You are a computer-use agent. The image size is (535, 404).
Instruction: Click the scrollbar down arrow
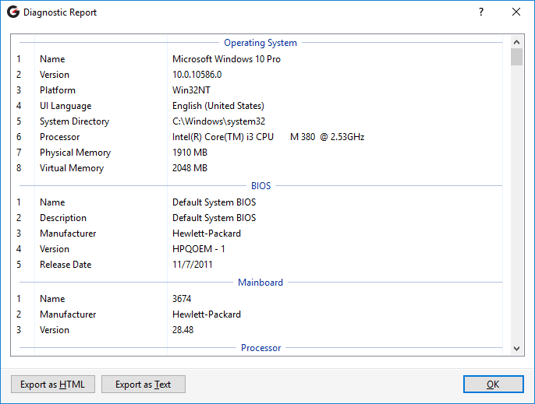click(x=516, y=349)
